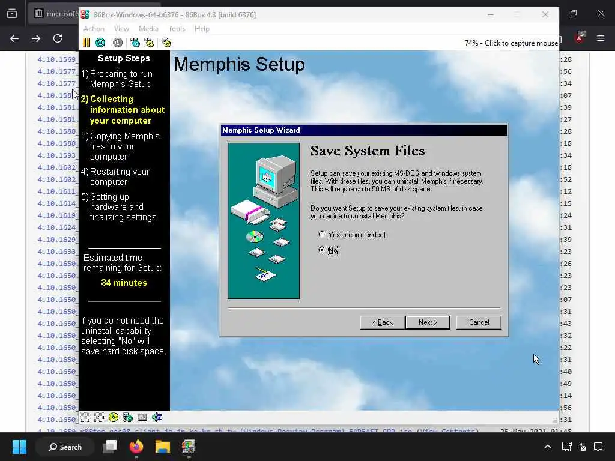615x461 pixels.
Task: Show hidden tray icons chevron
Action: (548, 447)
